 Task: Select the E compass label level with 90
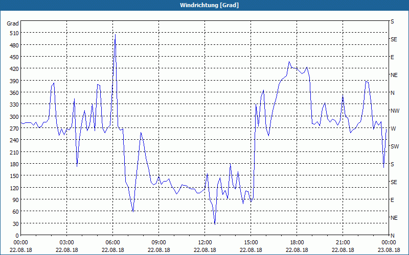[x=392, y=200]
